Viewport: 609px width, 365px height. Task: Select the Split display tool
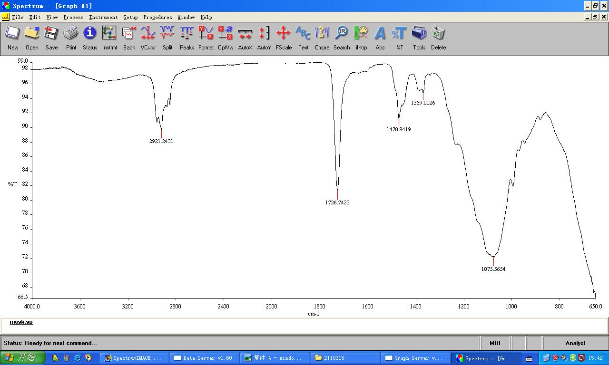pos(167,38)
